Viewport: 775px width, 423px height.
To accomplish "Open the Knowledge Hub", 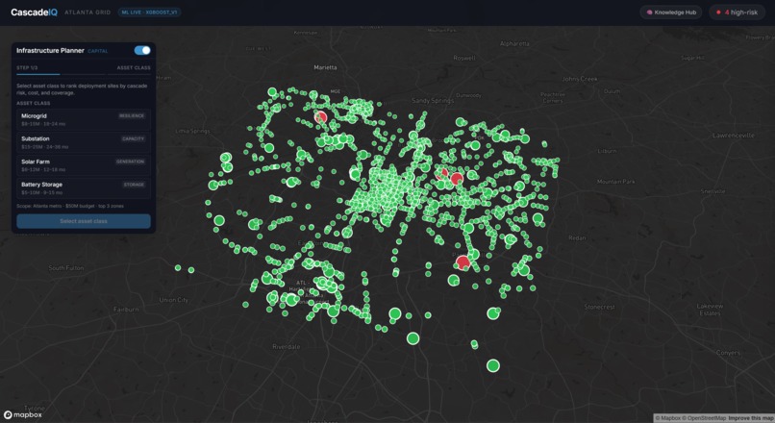I will (x=671, y=12).
